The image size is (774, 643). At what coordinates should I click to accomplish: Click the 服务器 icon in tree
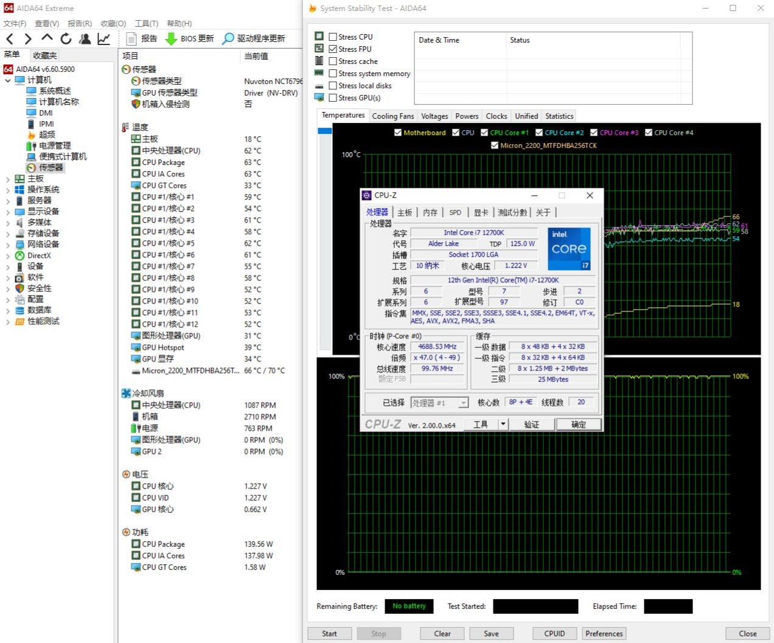[19, 201]
